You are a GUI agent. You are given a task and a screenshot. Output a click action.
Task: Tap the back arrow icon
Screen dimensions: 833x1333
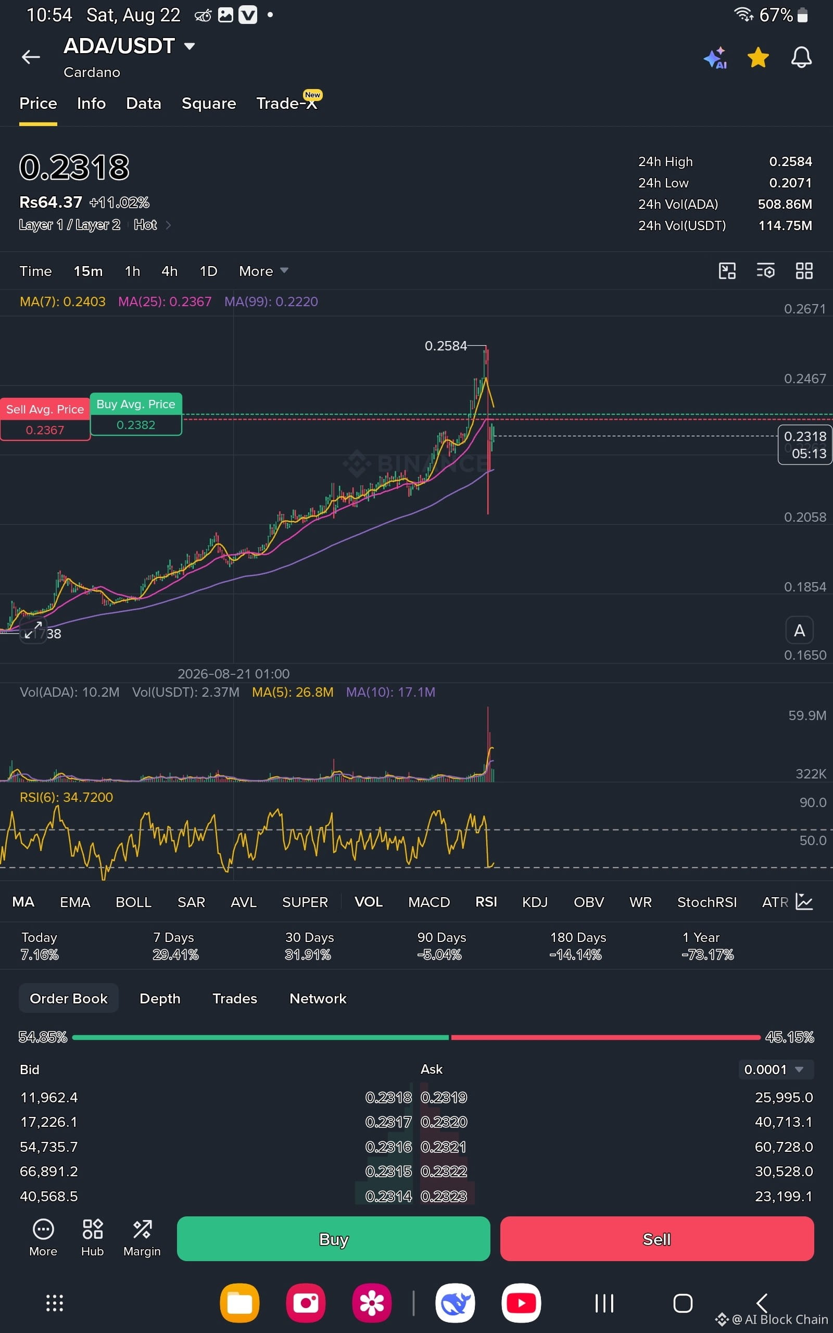pyautogui.click(x=31, y=57)
